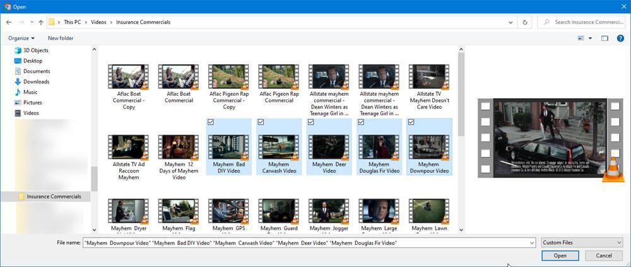Click the Forward navigation arrow

(x=21, y=23)
